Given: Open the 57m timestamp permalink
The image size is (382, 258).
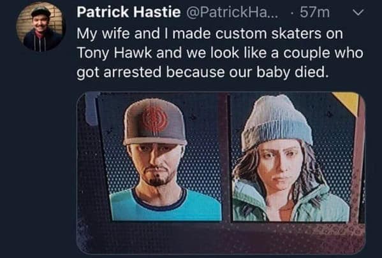Looking at the screenshot, I should coord(315,12).
